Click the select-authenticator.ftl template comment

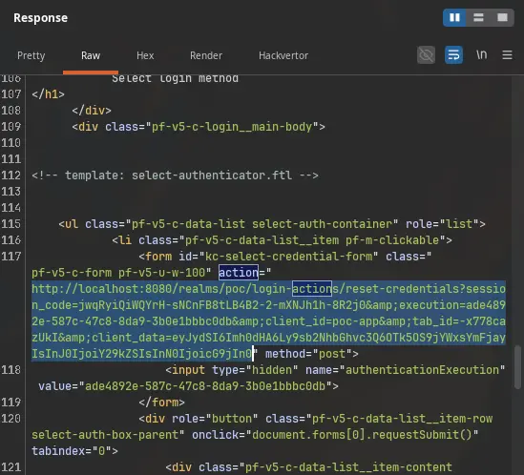pyautogui.click(x=175, y=176)
